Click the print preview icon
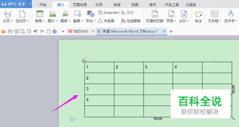Viewport: 239px width, 127px height. [x=29, y=31]
